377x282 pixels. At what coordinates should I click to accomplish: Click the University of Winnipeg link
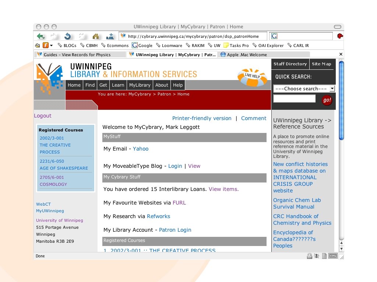(x=60, y=220)
